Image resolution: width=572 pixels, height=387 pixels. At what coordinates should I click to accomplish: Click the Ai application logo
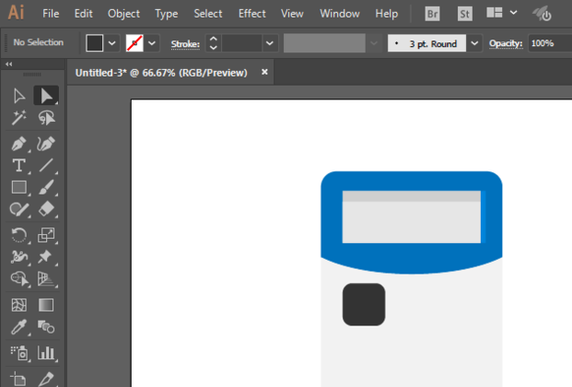click(x=16, y=13)
